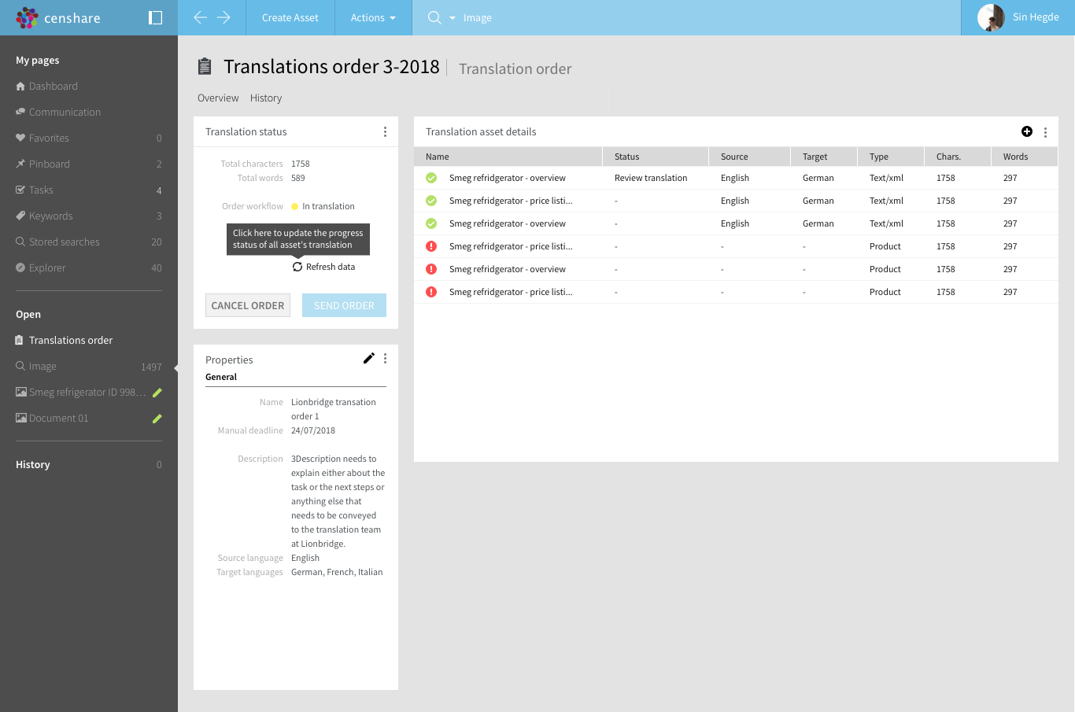Screen dimensions: 1075x712
Task: Click red warning icon in last row
Action: tap(431, 293)
